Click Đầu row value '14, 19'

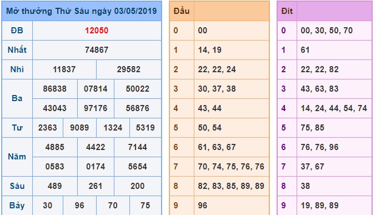(x=210, y=50)
